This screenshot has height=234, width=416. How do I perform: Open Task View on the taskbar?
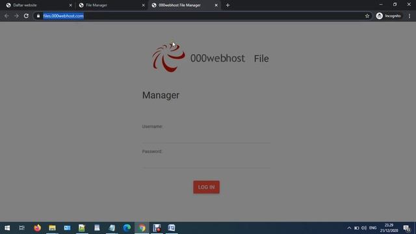(x=21, y=228)
